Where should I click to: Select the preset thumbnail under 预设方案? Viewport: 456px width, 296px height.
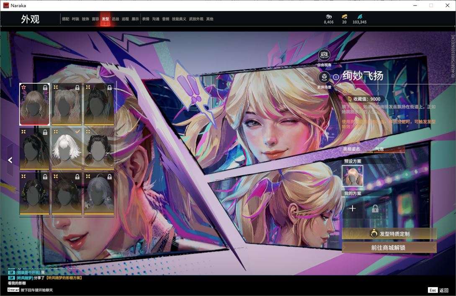(x=352, y=176)
